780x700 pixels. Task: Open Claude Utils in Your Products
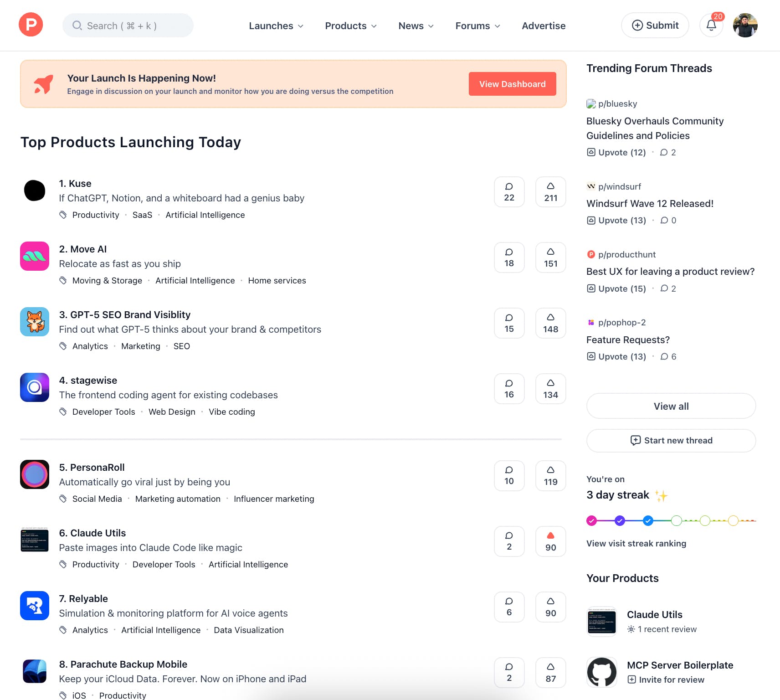655,614
